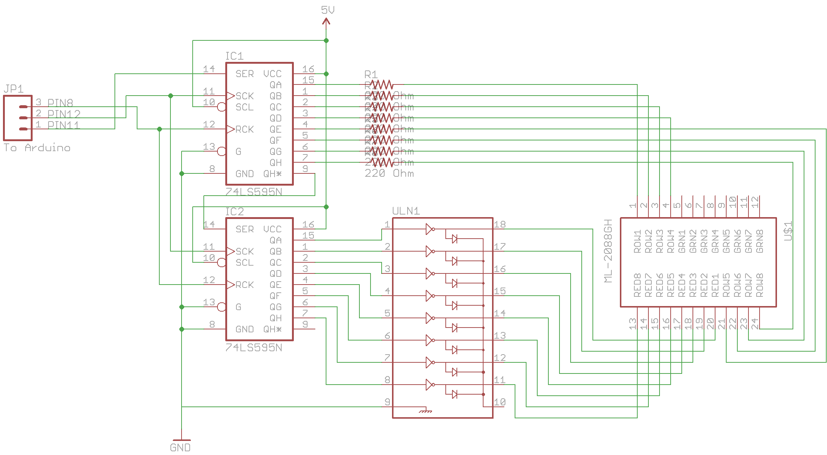The height and width of the screenshot is (455, 827).
Task: Click the 5V supply arrow symbol
Action: point(326,22)
